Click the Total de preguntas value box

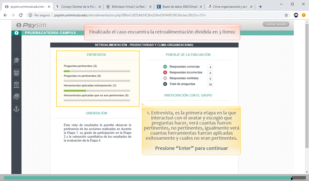pyautogui.click(x=210, y=84)
